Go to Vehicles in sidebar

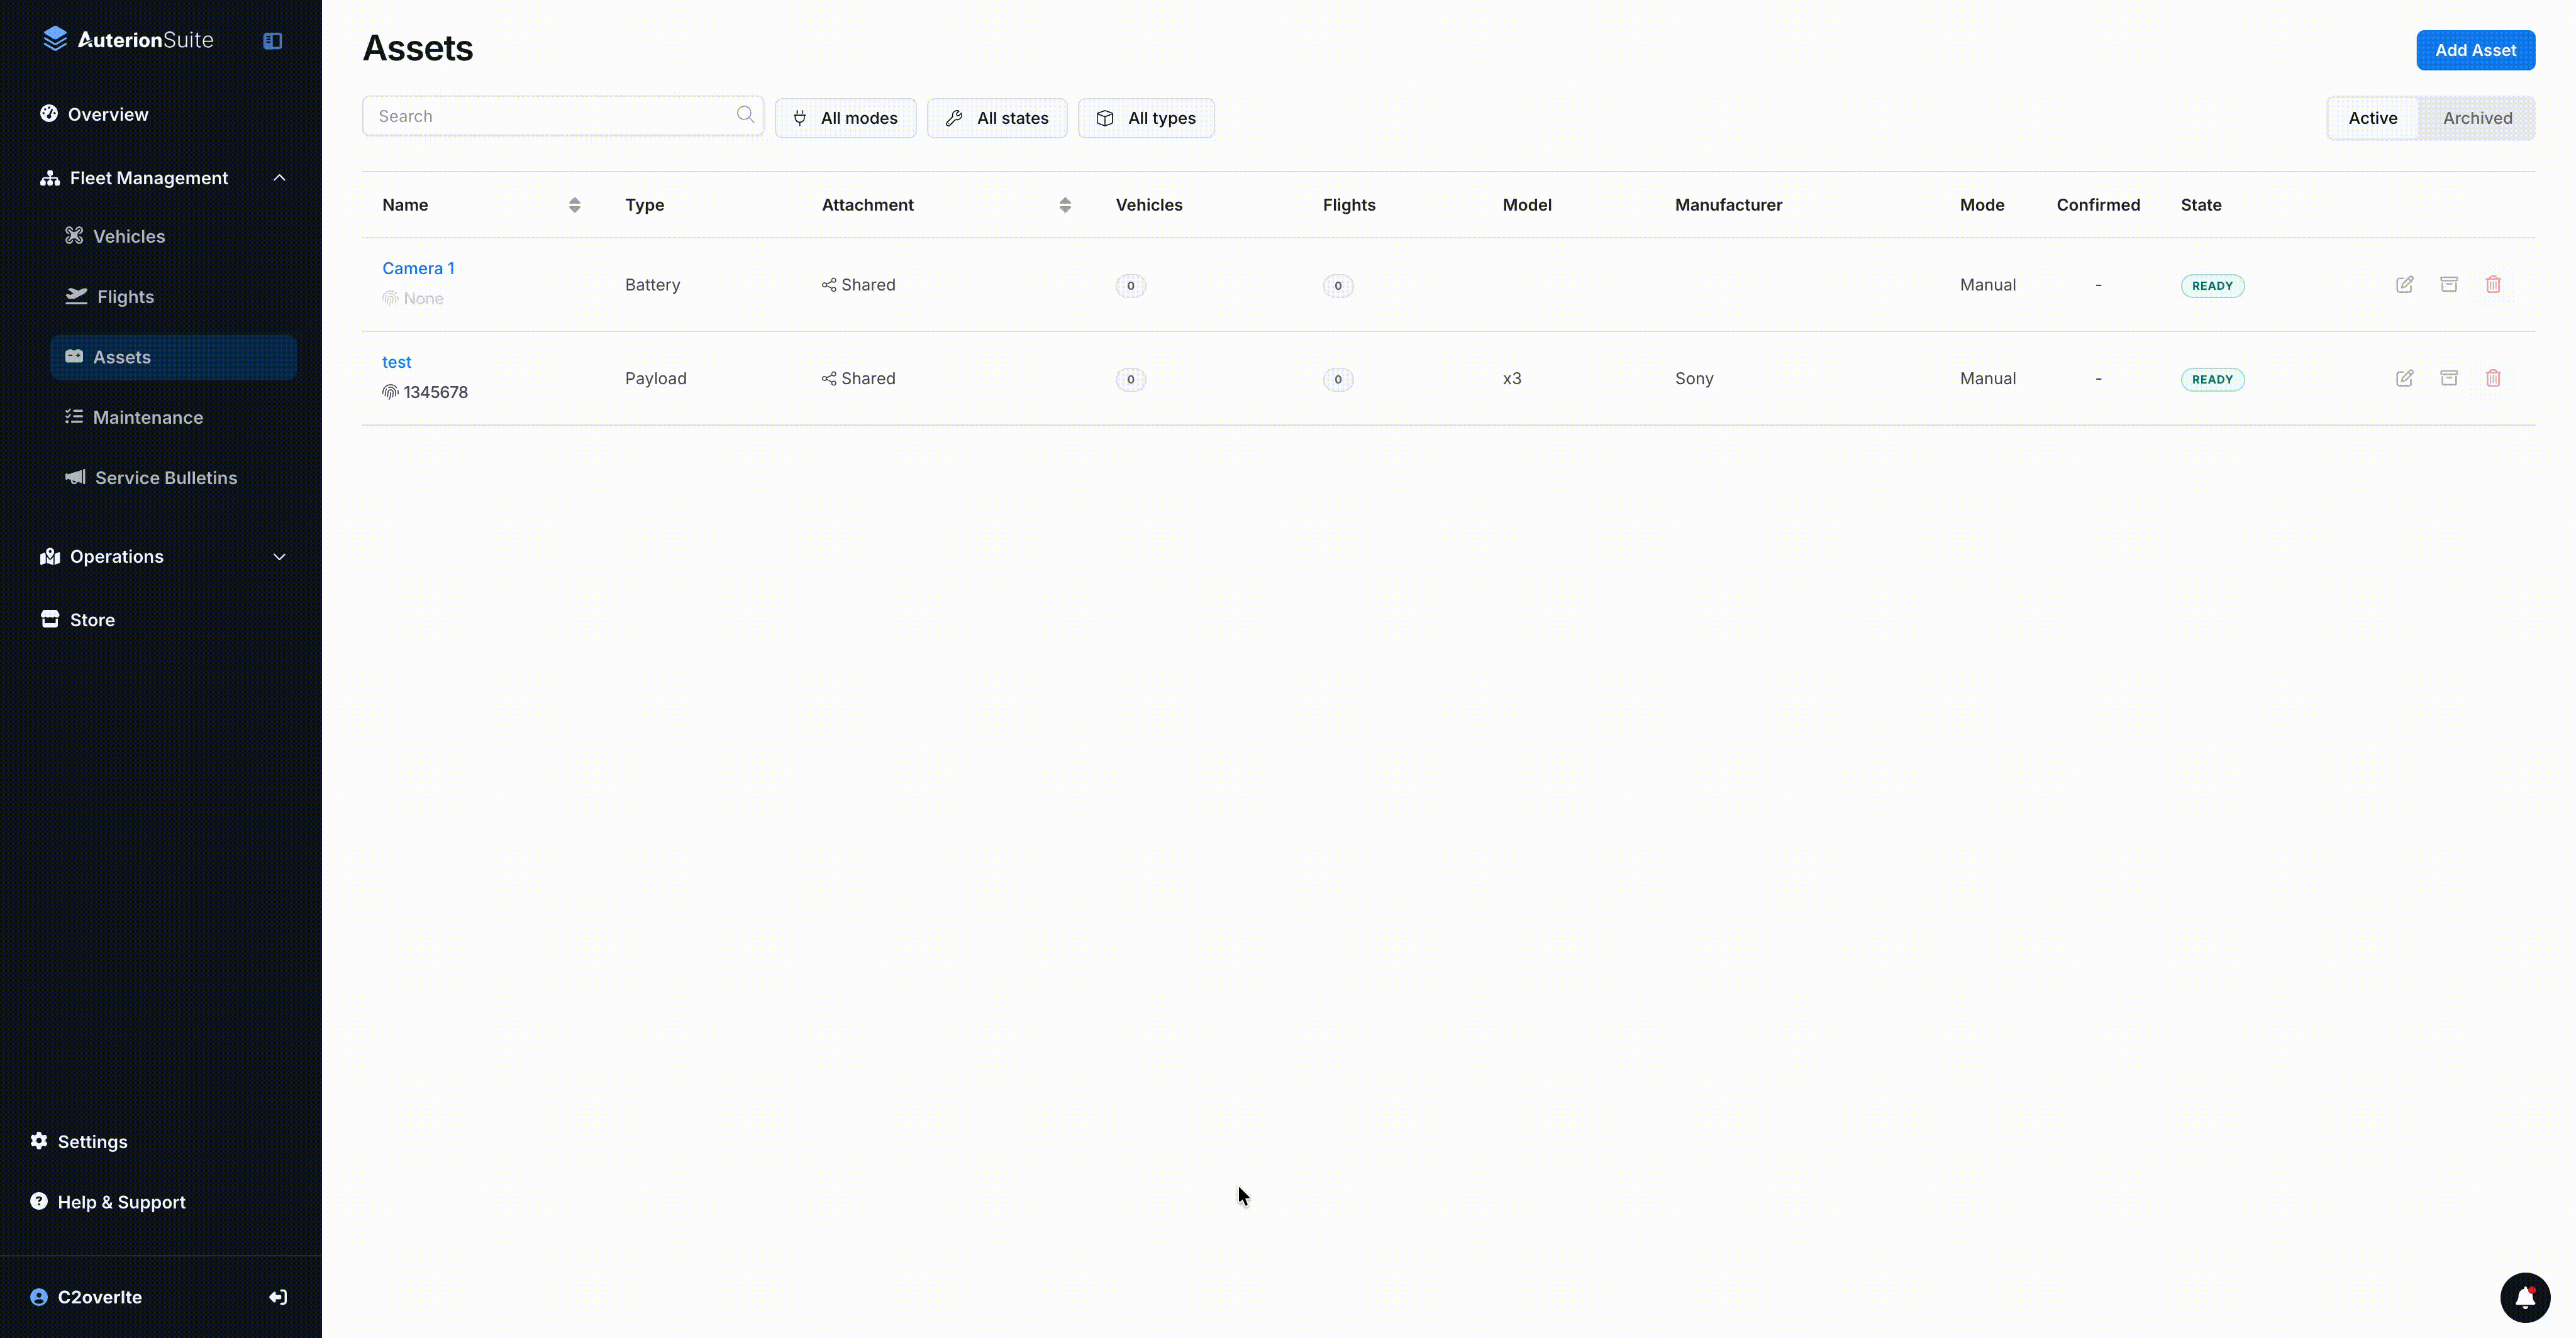point(129,237)
